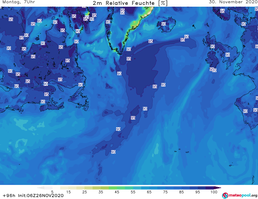This screenshot has height=199, width=258.
Task: Click the "+96h" forecast hour text
Action: point(9,195)
